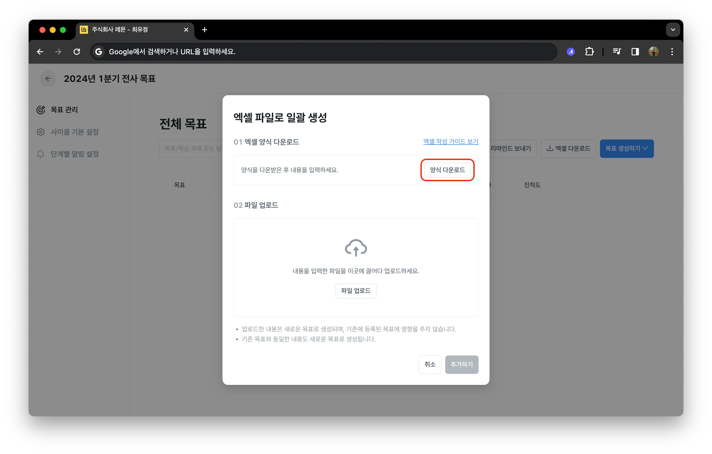Click the 엑셀 다운로드 button
The image size is (712, 454).
pyautogui.click(x=568, y=149)
